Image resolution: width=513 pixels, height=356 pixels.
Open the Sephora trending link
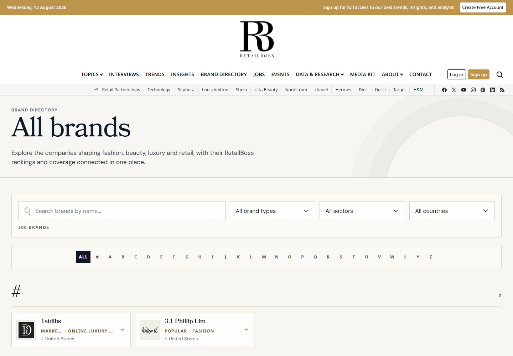coord(186,90)
